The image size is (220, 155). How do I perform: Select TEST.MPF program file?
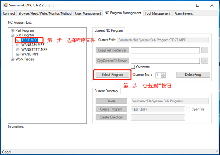(x=29, y=40)
